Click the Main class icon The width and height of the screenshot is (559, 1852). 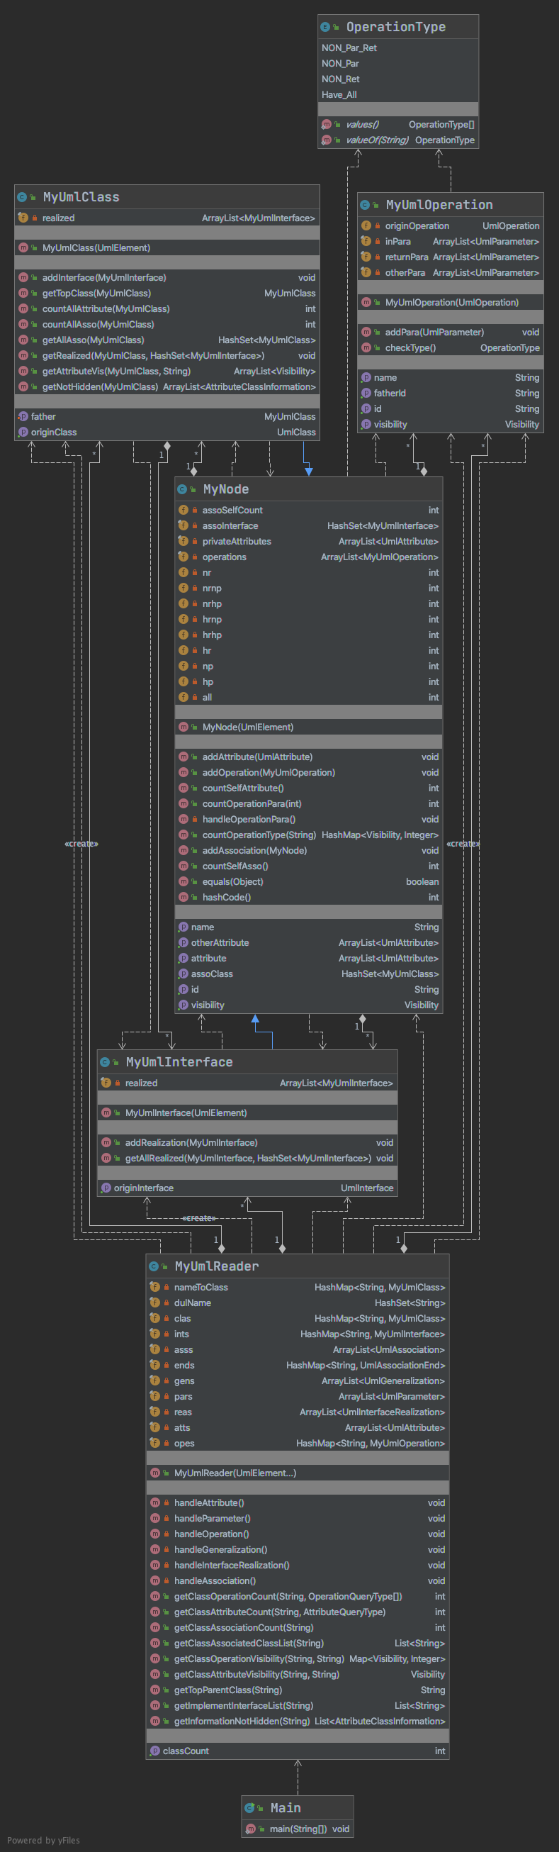pyautogui.click(x=249, y=1807)
